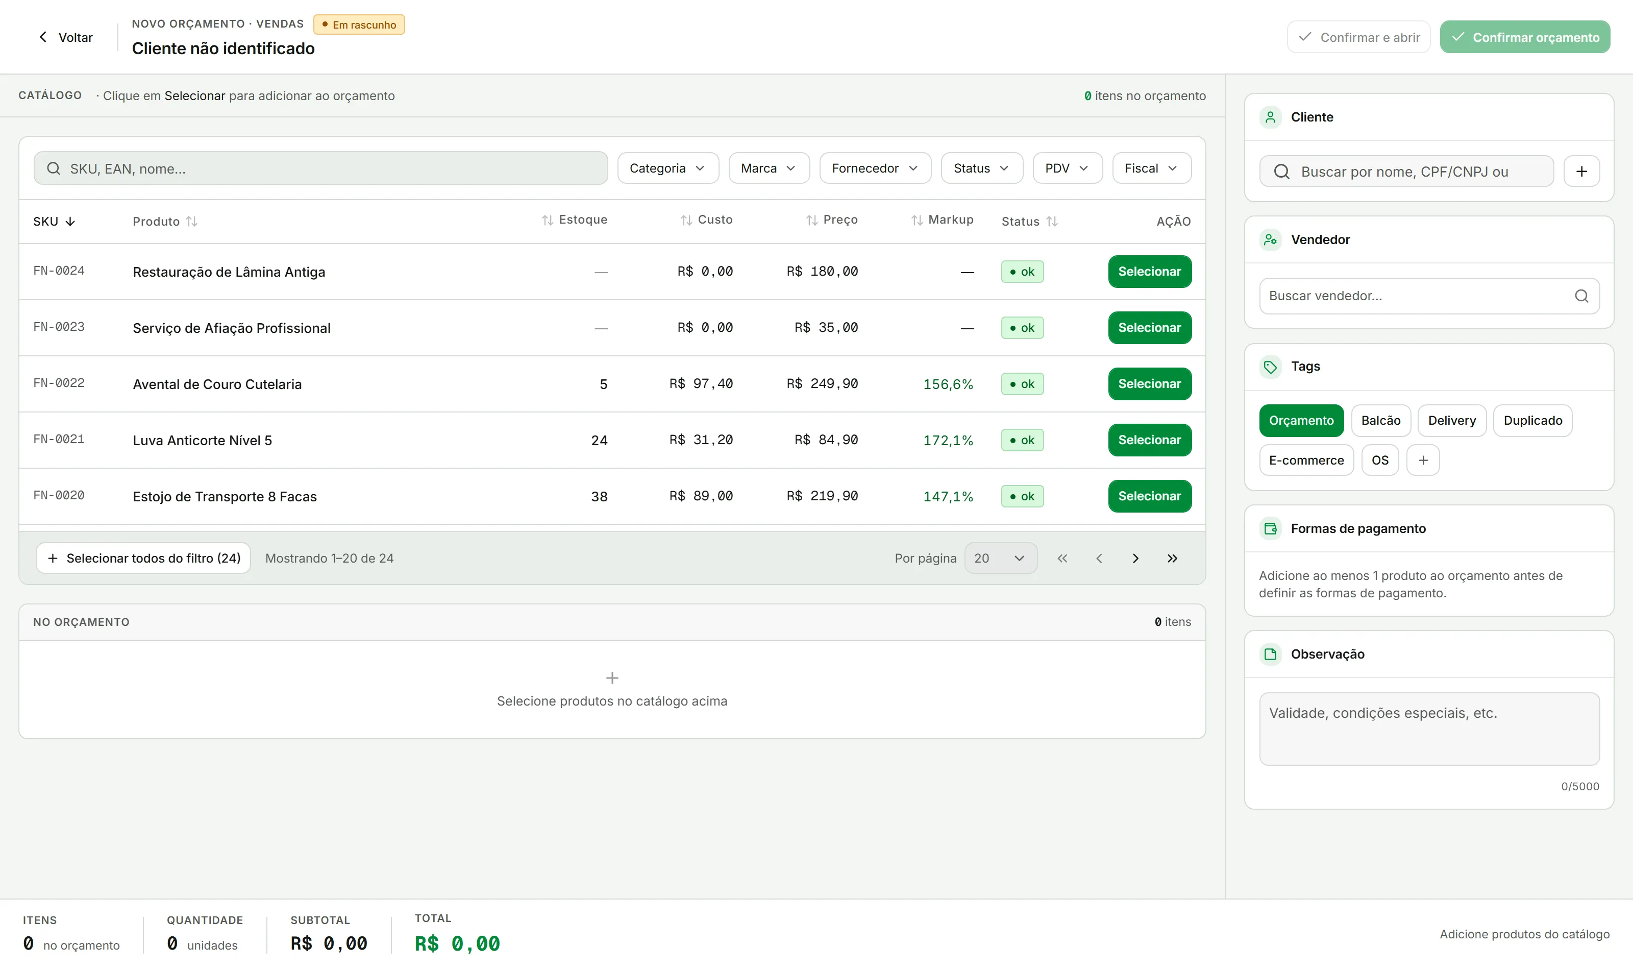Viewport: 1633px width, 970px height.
Task: Focus the client search field
Action: [x=1406, y=171]
